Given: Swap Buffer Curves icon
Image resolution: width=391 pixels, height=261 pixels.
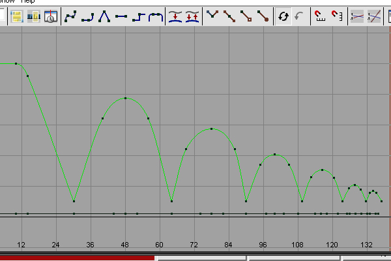Looking at the screenshot, I should click(192, 16).
